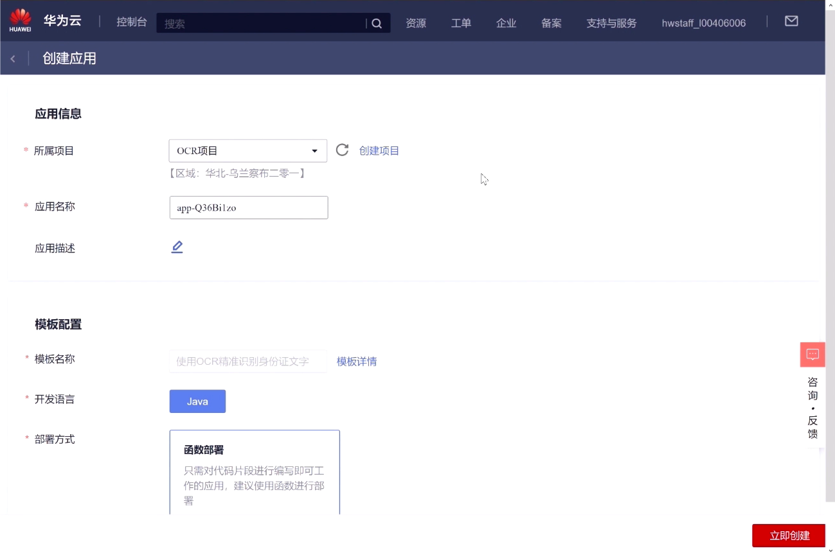Image resolution: width=835 pixels, height=553 pixels.
Task: Open the 工单 menu
Action: 461,23
